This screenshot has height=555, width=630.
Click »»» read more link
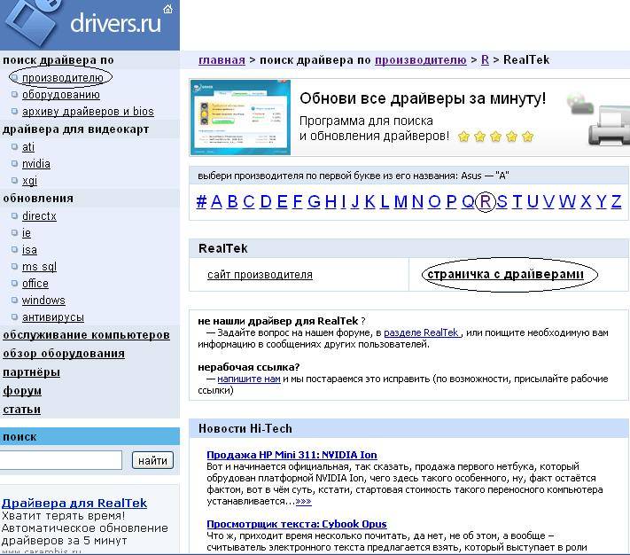click(x=303, y=501)
